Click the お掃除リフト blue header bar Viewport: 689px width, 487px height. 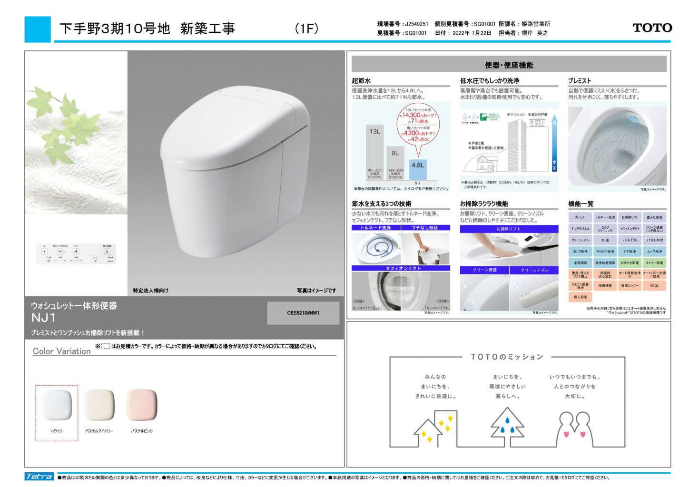point(509,229)
